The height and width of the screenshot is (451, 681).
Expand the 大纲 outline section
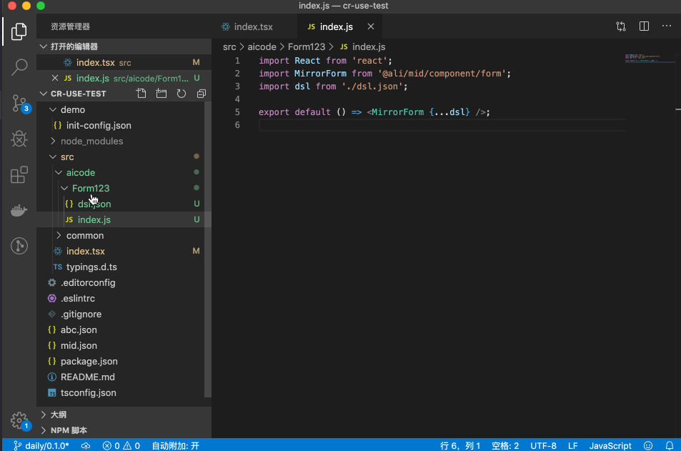(59, 415)
